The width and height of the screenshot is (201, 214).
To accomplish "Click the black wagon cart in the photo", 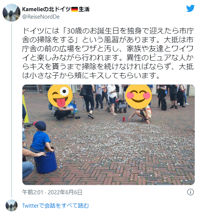I will coord(120,106).
